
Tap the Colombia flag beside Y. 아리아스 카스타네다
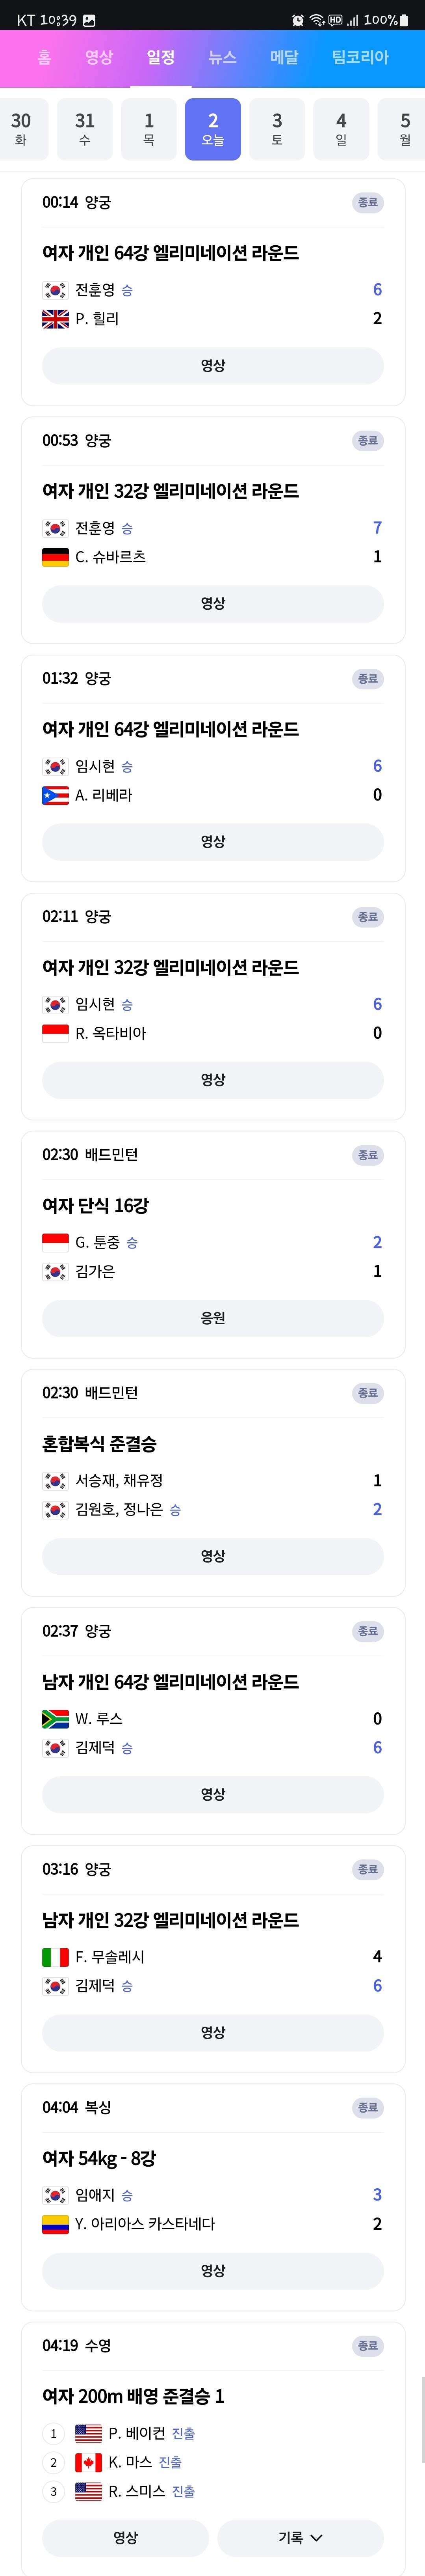coord(55,2224)
